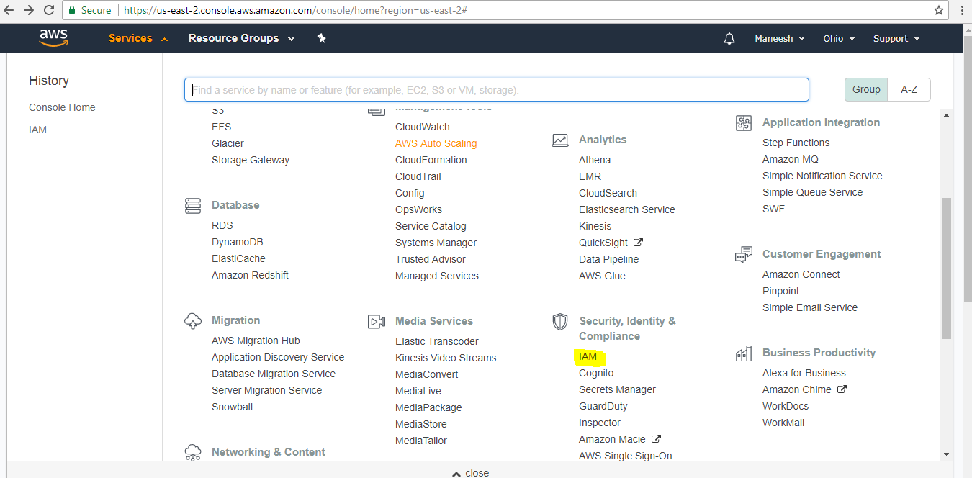Click the Business Productivity category icon
The image size is (972, 478).
(x=744, y=353)
